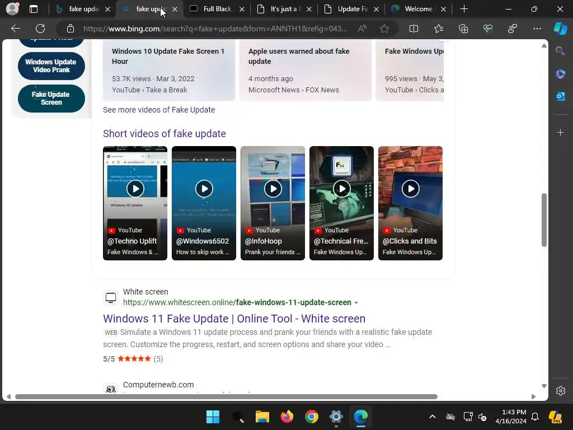Open Copilot preview icon in system tray
The width and height of the screenshot is (573, 430).
tap(556, 417)
